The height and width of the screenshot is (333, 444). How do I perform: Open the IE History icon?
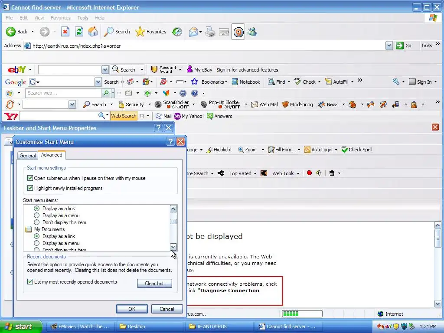click(x=177, y=32)
